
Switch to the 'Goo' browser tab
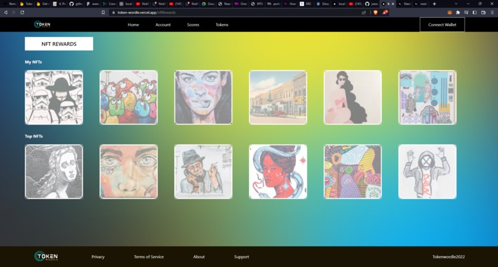tap(208, 4)
